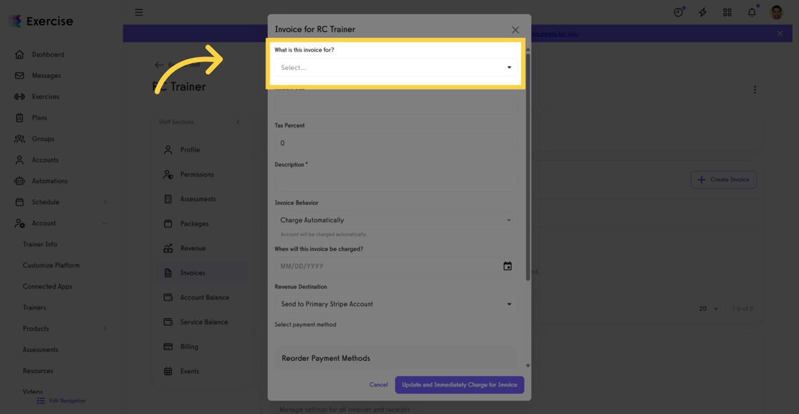Open the rows per page dropdown showing 20
Viewport: 799px width, 414px height.
pyautogui.click(x=708, y=309)
